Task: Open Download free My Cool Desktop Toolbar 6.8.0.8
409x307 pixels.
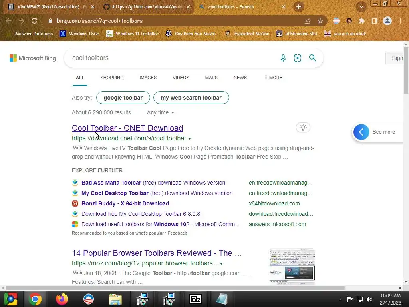Action: 141,214
